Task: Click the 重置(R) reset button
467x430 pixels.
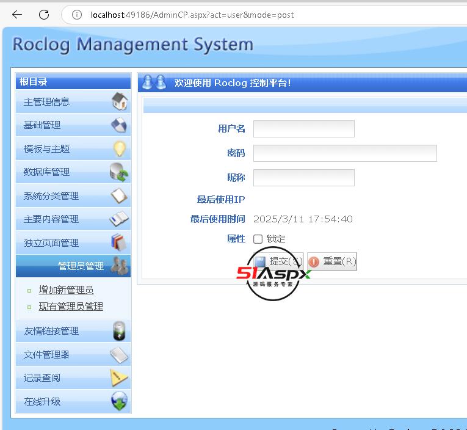Action: click(x=332, y=261)
